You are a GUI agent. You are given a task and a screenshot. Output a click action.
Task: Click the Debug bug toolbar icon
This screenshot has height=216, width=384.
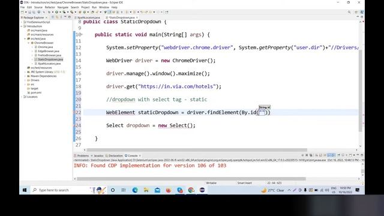click(x=49, y=12)
